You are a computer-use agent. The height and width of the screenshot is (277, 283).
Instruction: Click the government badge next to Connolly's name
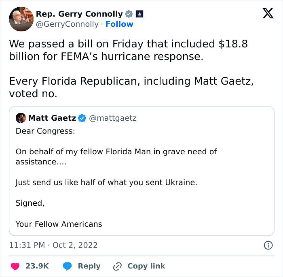coord(140,14)
